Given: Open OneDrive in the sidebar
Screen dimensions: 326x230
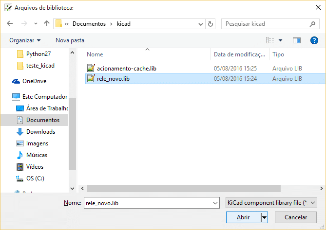Looking at the screenshot, I should [x=34, y=81].
